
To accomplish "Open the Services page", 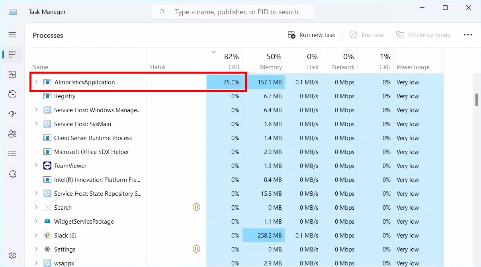I will (12, 173).
